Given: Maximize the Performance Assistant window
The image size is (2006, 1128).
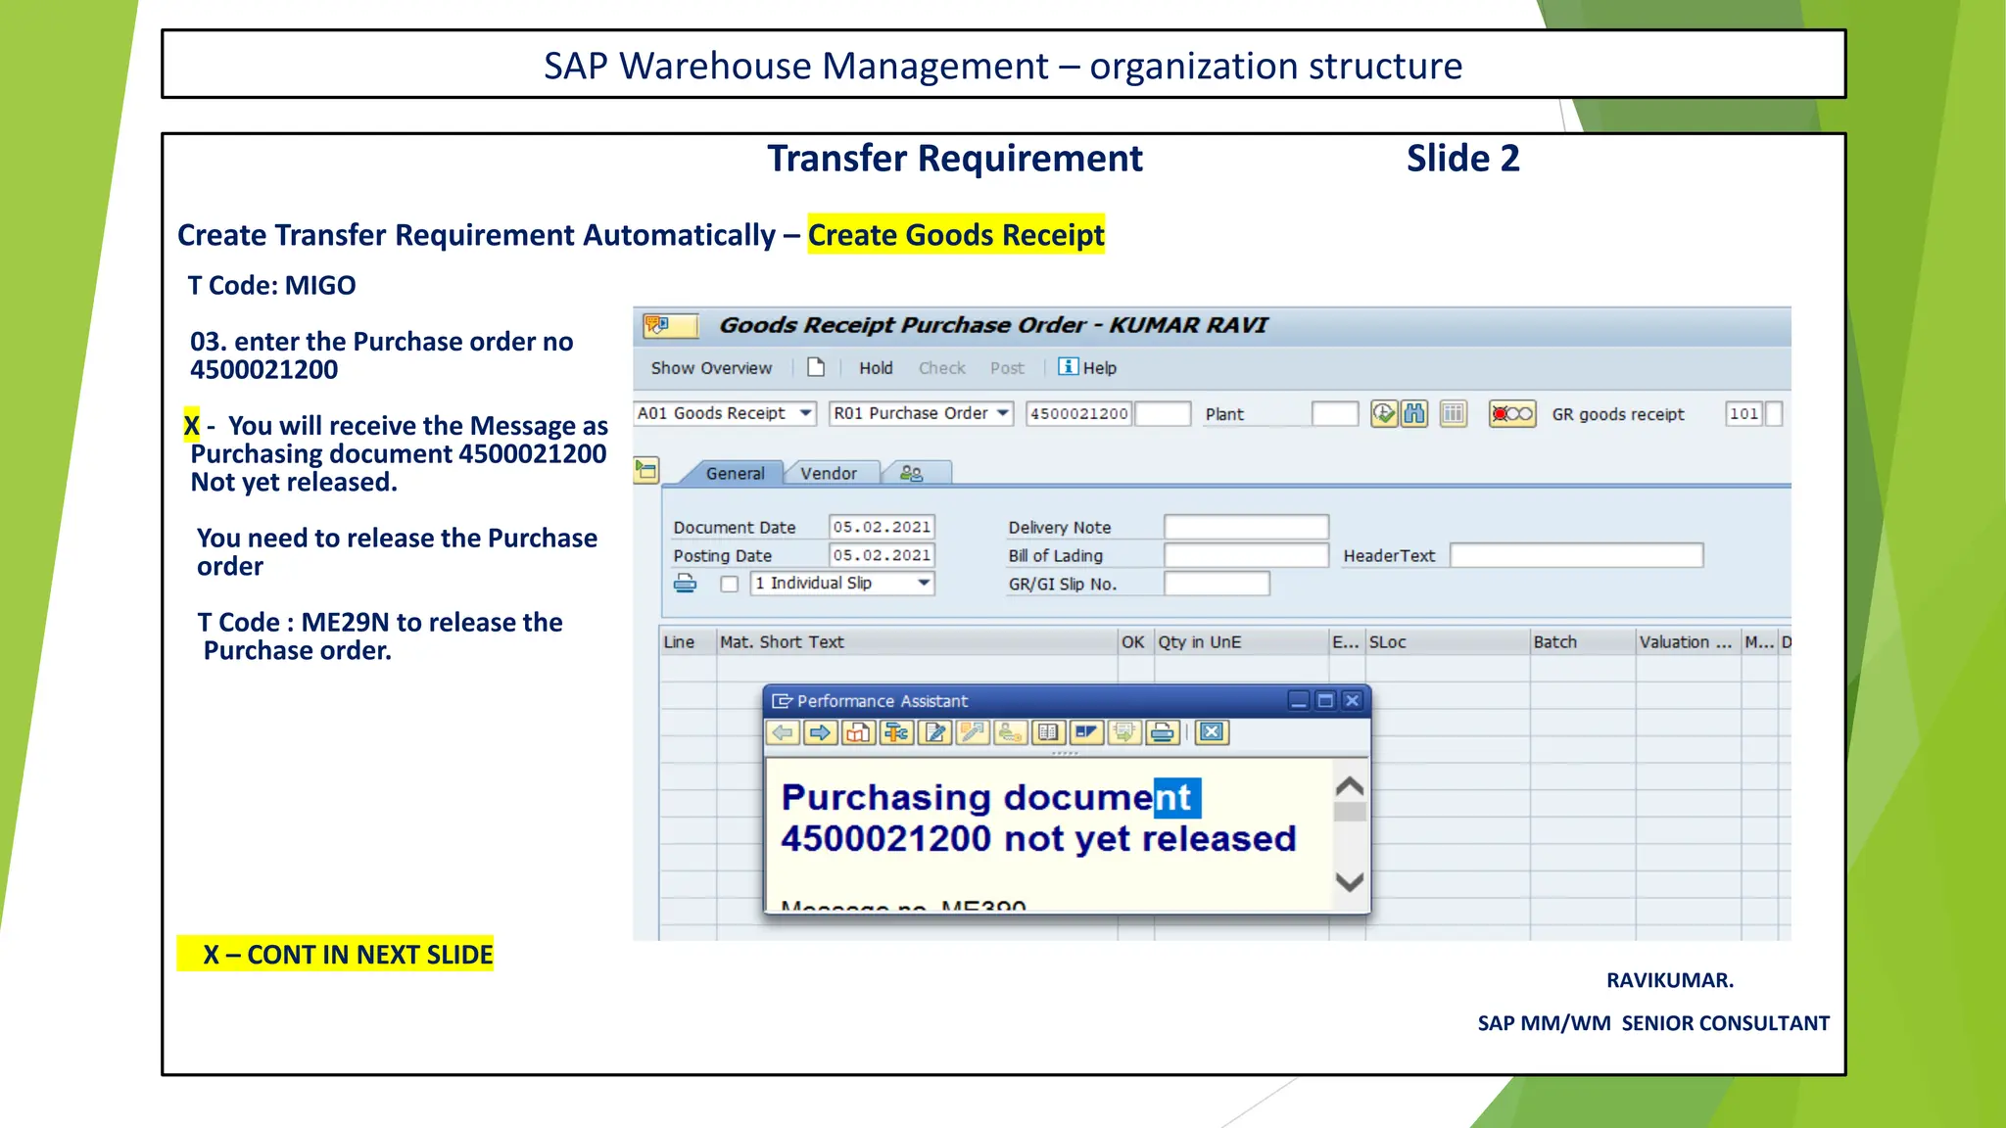Looking at the screenshot, I should tap(1325, 700).
